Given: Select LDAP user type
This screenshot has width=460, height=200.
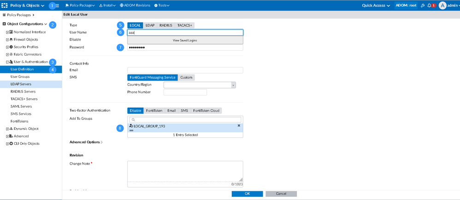Looking at the screenshot, I should click(x=150, y=25).
